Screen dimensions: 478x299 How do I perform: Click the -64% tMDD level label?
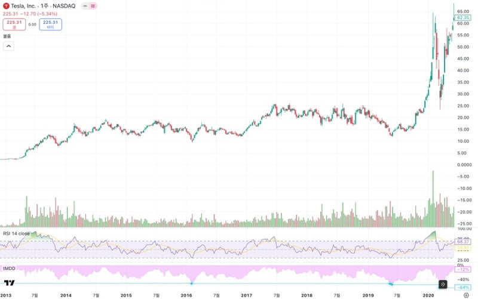coord(462,288)
